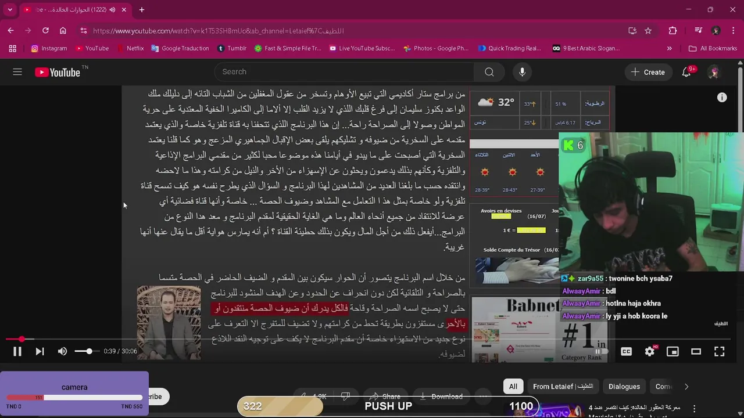Open the Chrome three-dot menu

[x=733, y=31]
